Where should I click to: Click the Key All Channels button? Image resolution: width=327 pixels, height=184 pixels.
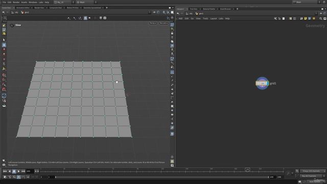coord(311,176)
